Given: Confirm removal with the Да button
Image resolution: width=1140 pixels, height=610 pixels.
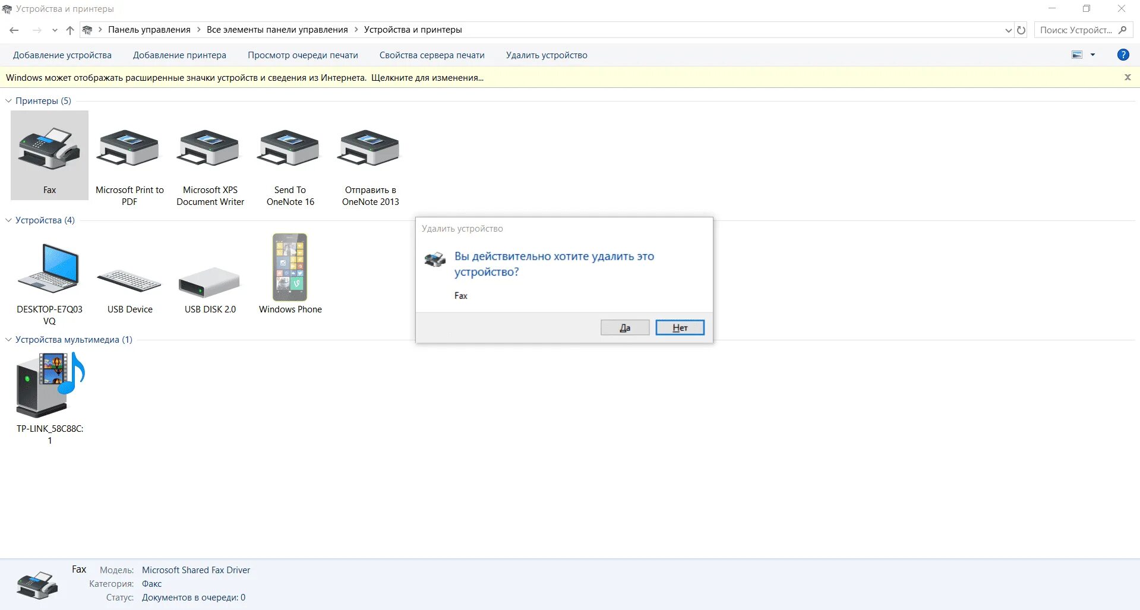Looking at the screenshot, I should click(625, 328).
